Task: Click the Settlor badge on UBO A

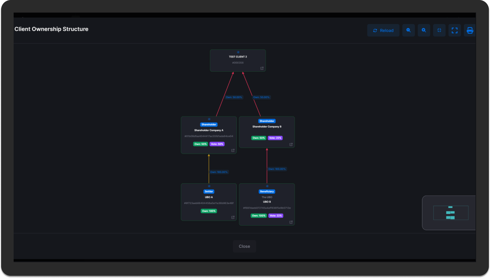Action: pyautogui.click(x=209, y=192)
